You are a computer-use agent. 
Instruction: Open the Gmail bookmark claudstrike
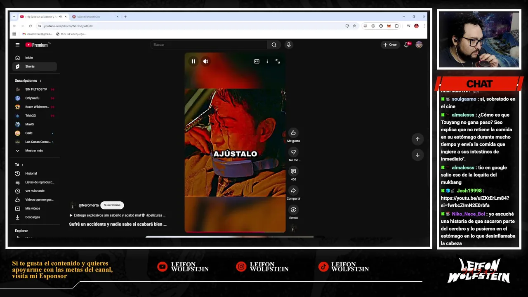[x=37, y=34]
